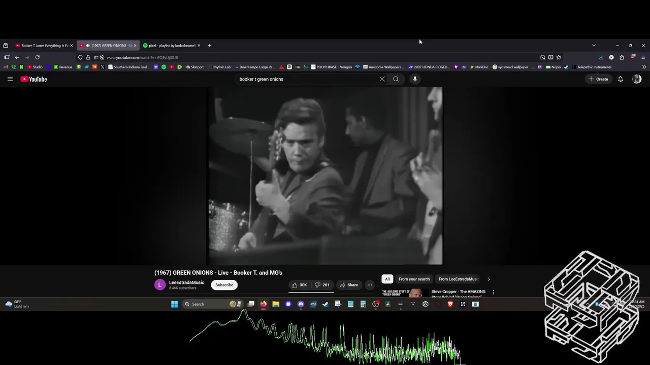Open YouTube notifications bell
Image resolution: width=650 pixels, height=365 pixels.
(x=620, y=79)
